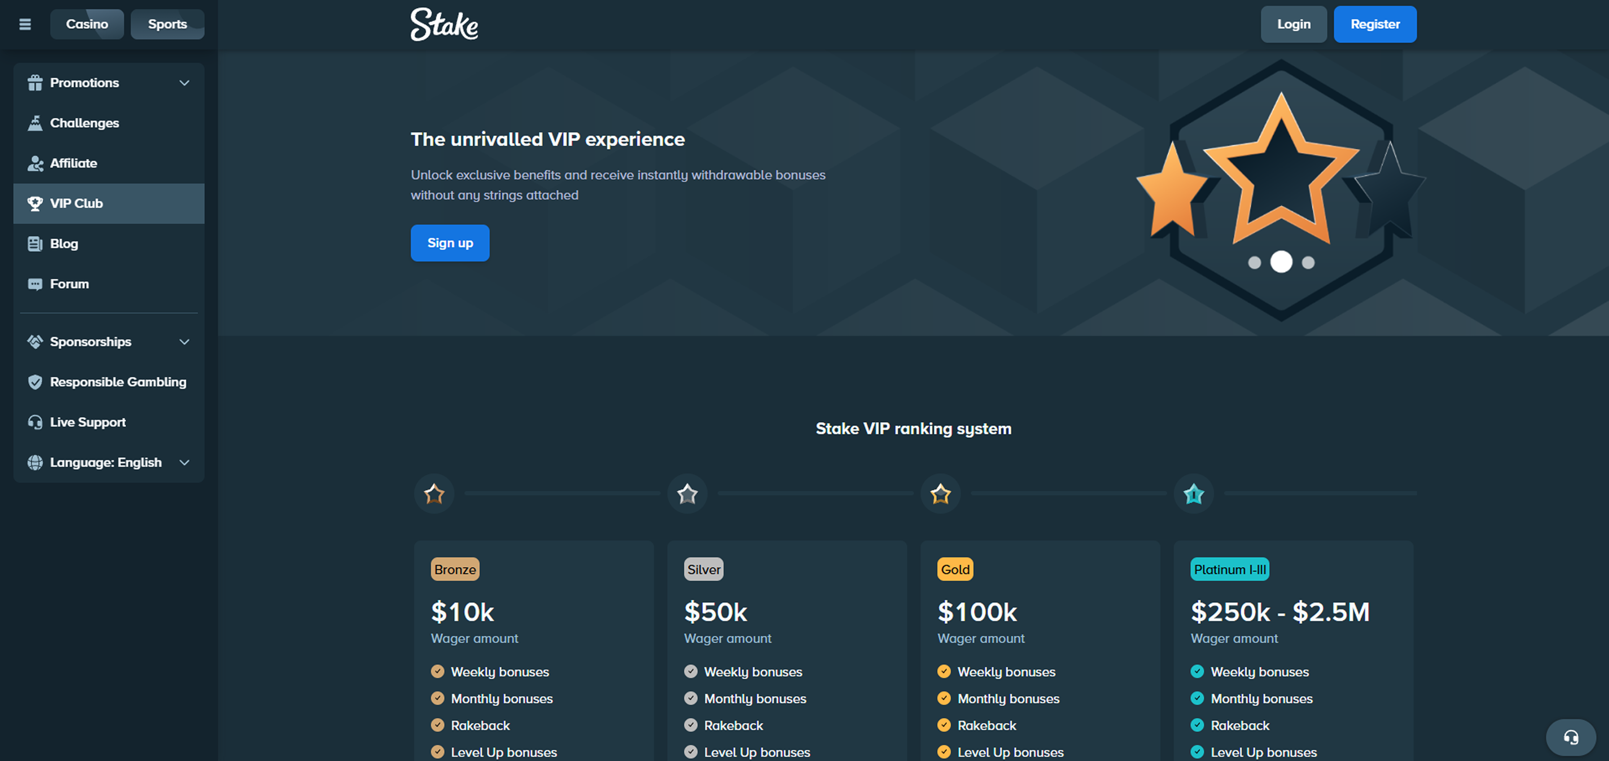Click Bronze Rakeback checkmark

point(438,725)
